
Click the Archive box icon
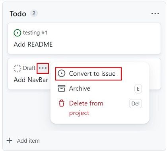coord(62,88)
